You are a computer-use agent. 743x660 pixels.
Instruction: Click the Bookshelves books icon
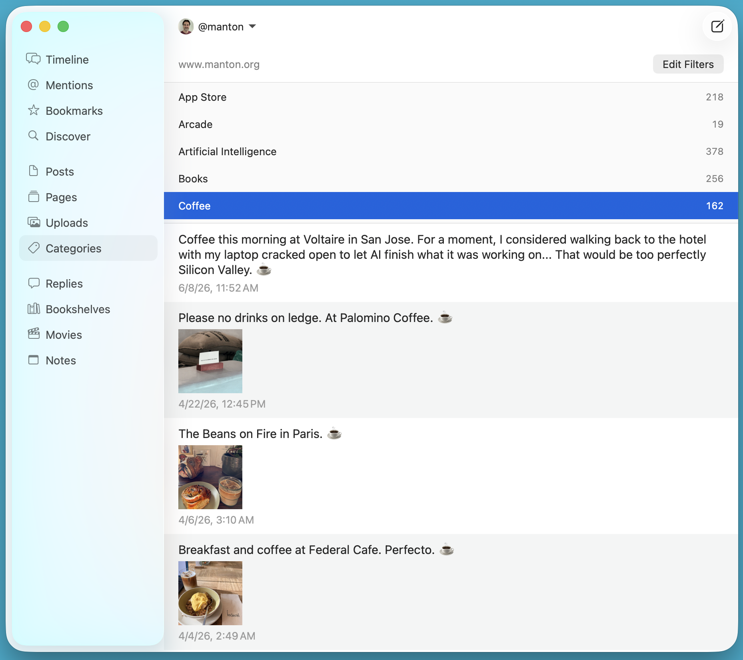click(x=34, y=309)
